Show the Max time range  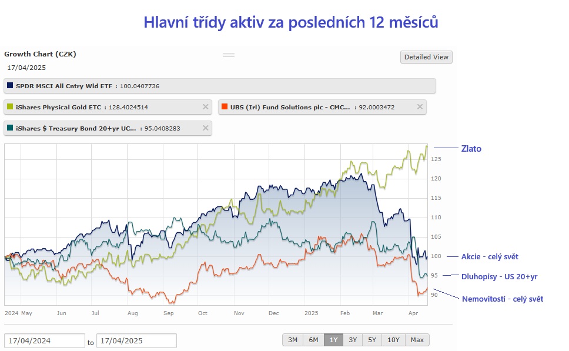pyautogui.click(x=417, y=340)
